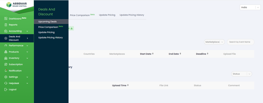Click the File Link column header
This screenshot has height=103, width=263.
(164, 85)
